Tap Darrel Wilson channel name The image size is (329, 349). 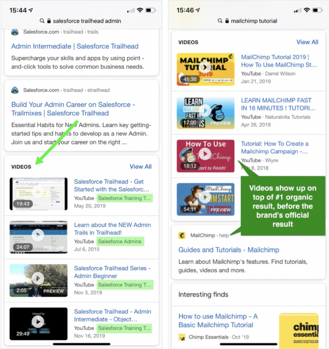(x=280, y=74)
